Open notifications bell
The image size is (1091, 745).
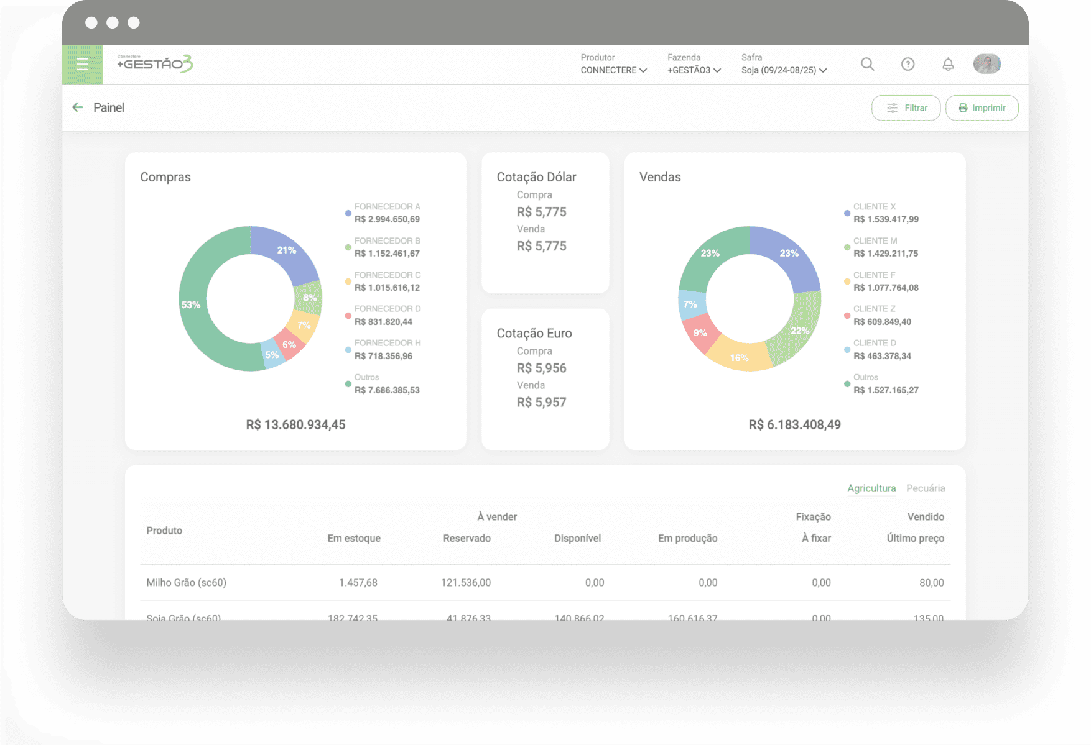click(x=947, y=64)
